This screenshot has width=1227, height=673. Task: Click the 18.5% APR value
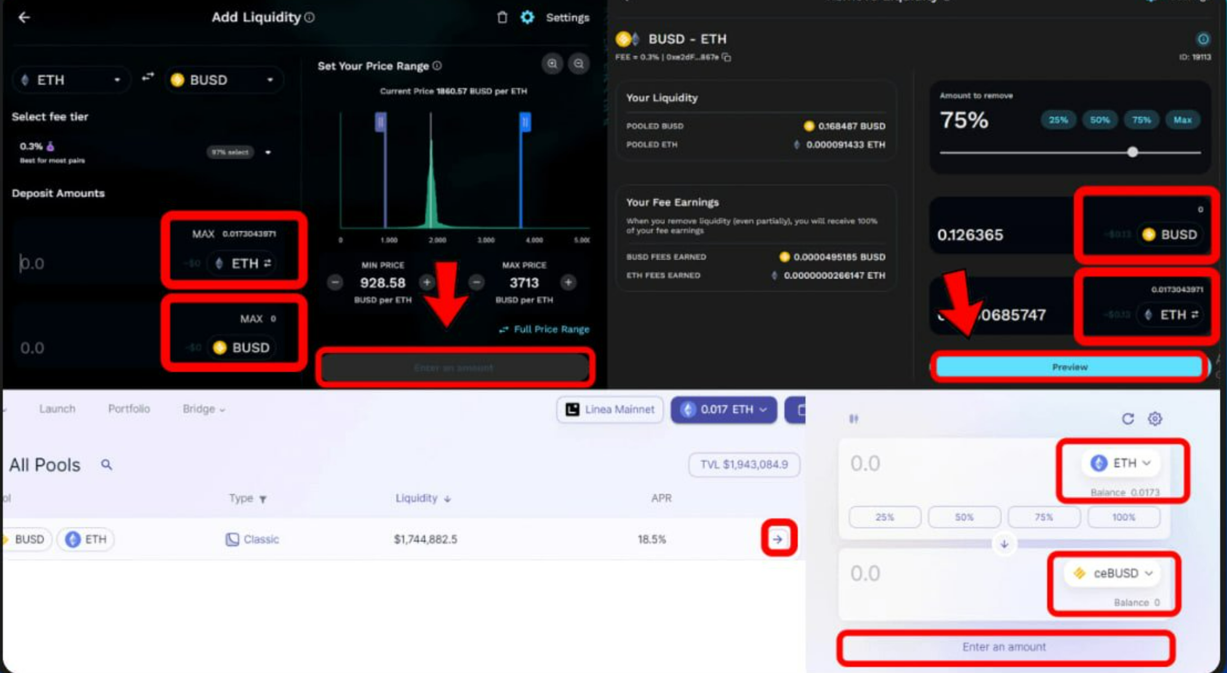pos(652,539)
